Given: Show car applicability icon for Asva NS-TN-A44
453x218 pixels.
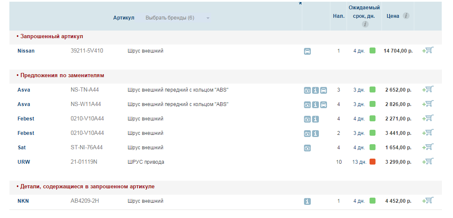Looking at the screenshot, I should click(x=324, y=90).
